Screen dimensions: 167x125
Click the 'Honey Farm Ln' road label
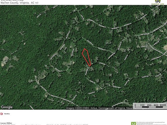156,58
